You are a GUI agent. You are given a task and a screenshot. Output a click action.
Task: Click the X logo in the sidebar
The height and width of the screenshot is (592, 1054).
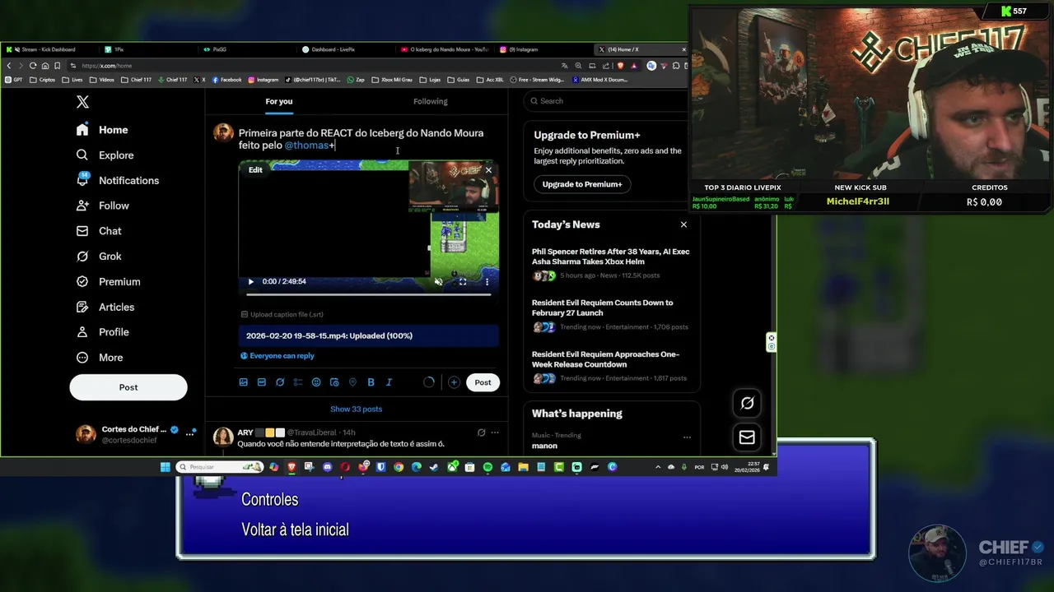pyautogui.click(x=82, y=102)
